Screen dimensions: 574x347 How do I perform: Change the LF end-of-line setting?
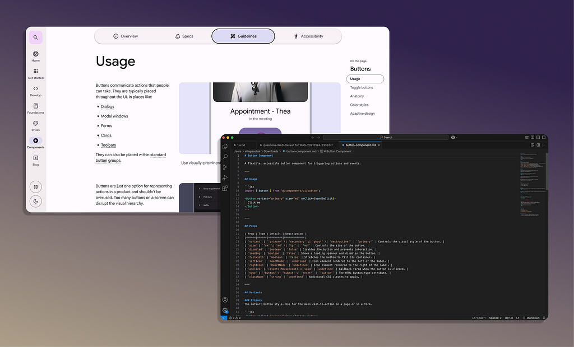click(x=517, y=318)
